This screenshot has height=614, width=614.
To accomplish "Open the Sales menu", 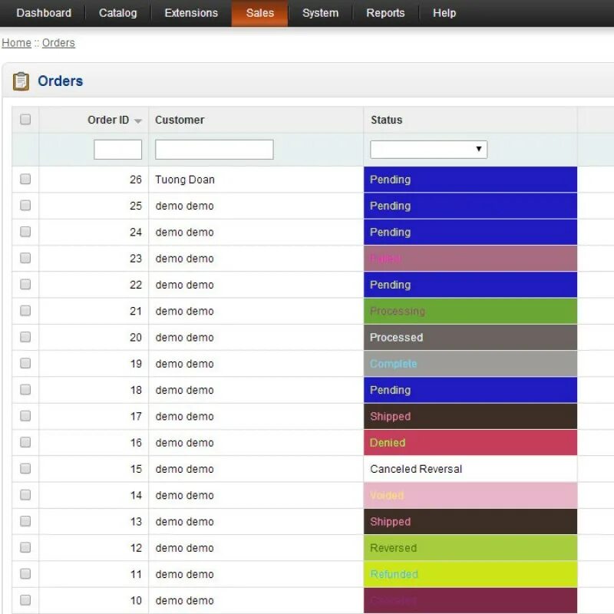I will pyautogui.click(x=259, y=13).
